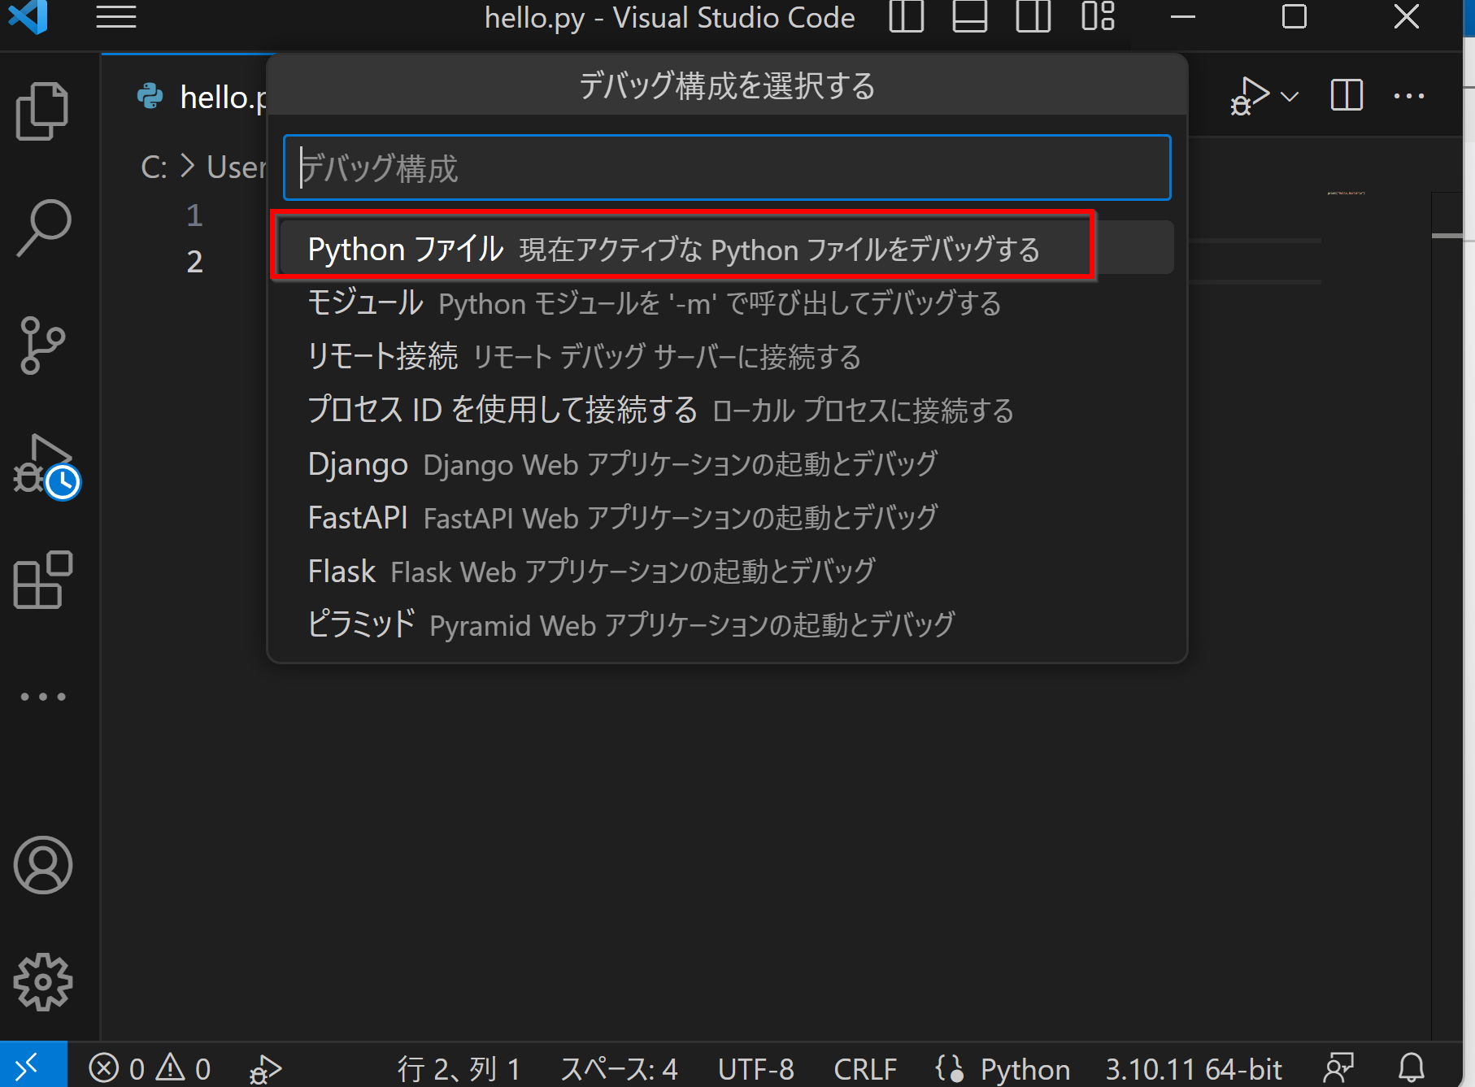The height and width of the screenshot is (1087, 1475).
Task: Click the C: breadcrumb segment
Action: point(154,167)
